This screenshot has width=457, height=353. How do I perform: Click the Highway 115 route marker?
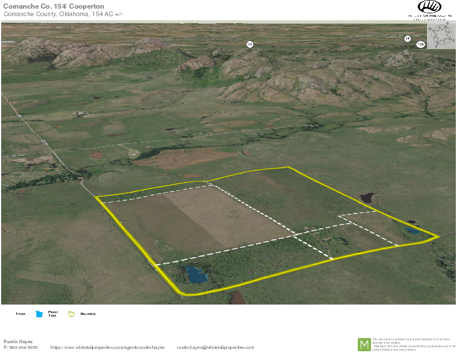[420, 44]
